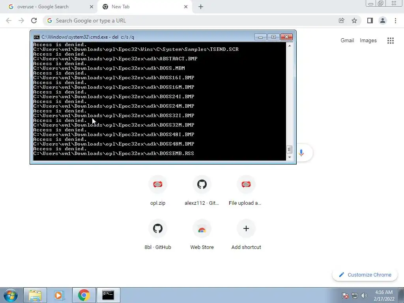Click the cmd scrollbar thumb
404x303 pixels.
289,150
